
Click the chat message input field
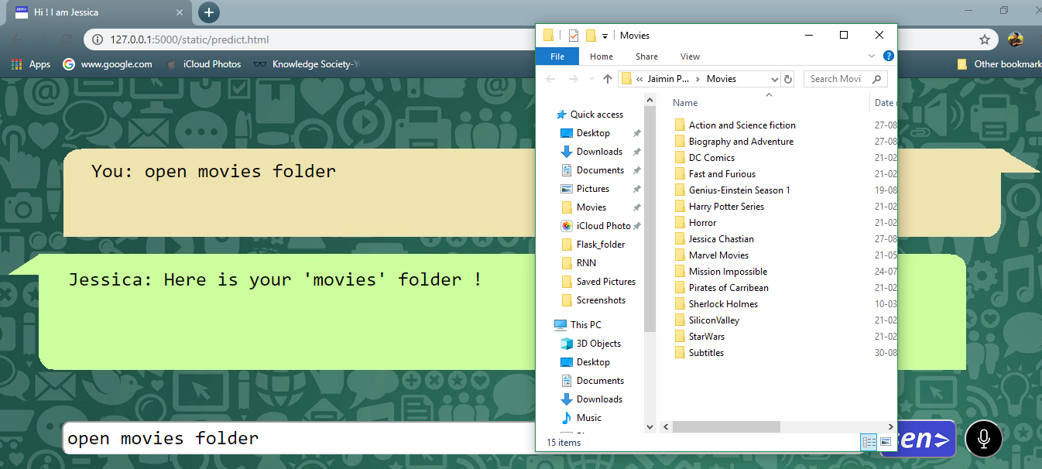coord(299,439)
